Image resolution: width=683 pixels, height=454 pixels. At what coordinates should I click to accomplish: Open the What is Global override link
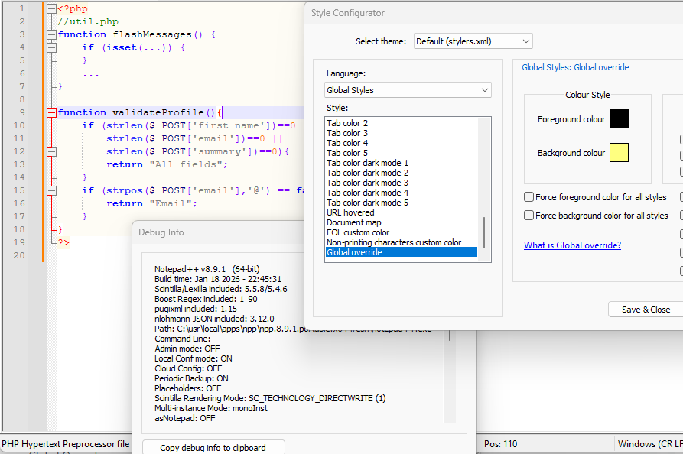pos(572,245)
